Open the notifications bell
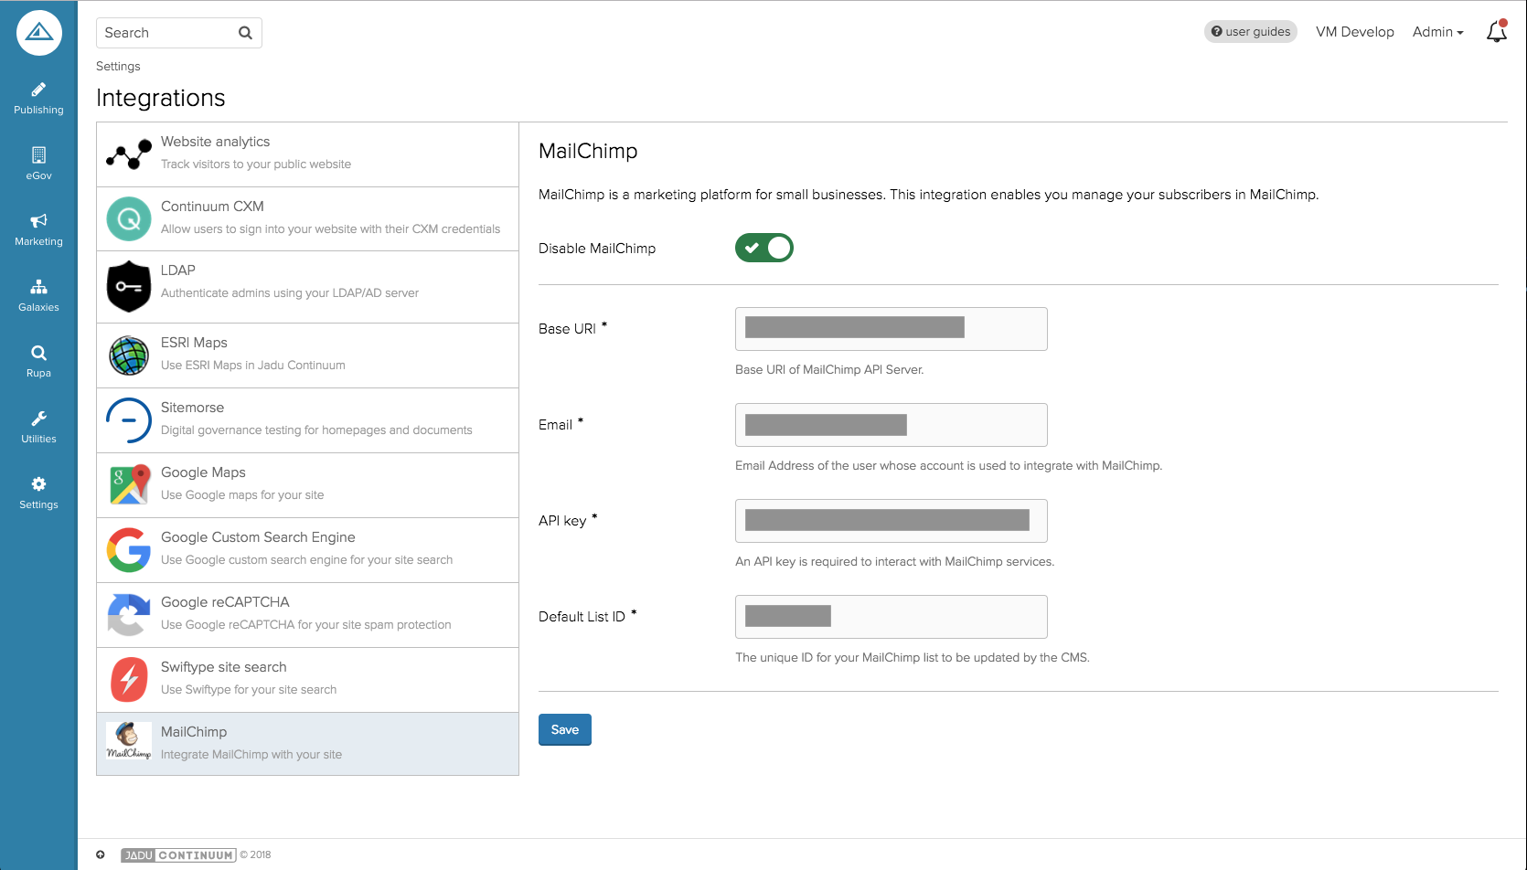This screenshot has height=870, width=1527. pos(1496,32)
